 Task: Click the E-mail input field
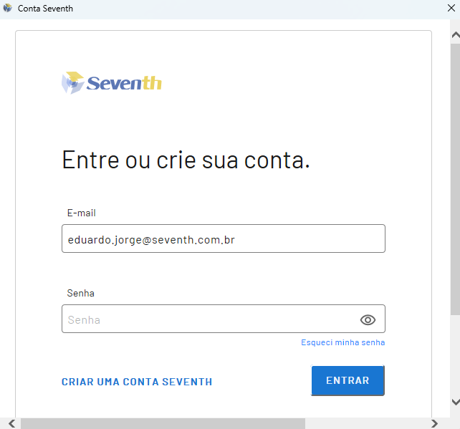[223, 239]
